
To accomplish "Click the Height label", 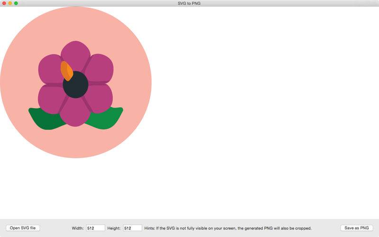I will point(114,228).
